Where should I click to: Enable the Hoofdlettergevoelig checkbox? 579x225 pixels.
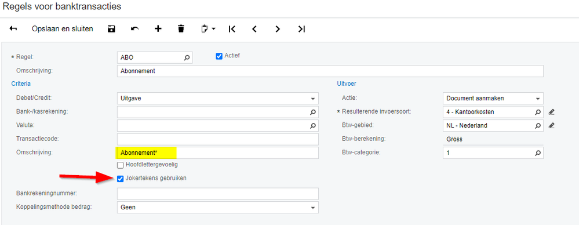point(120,165)
